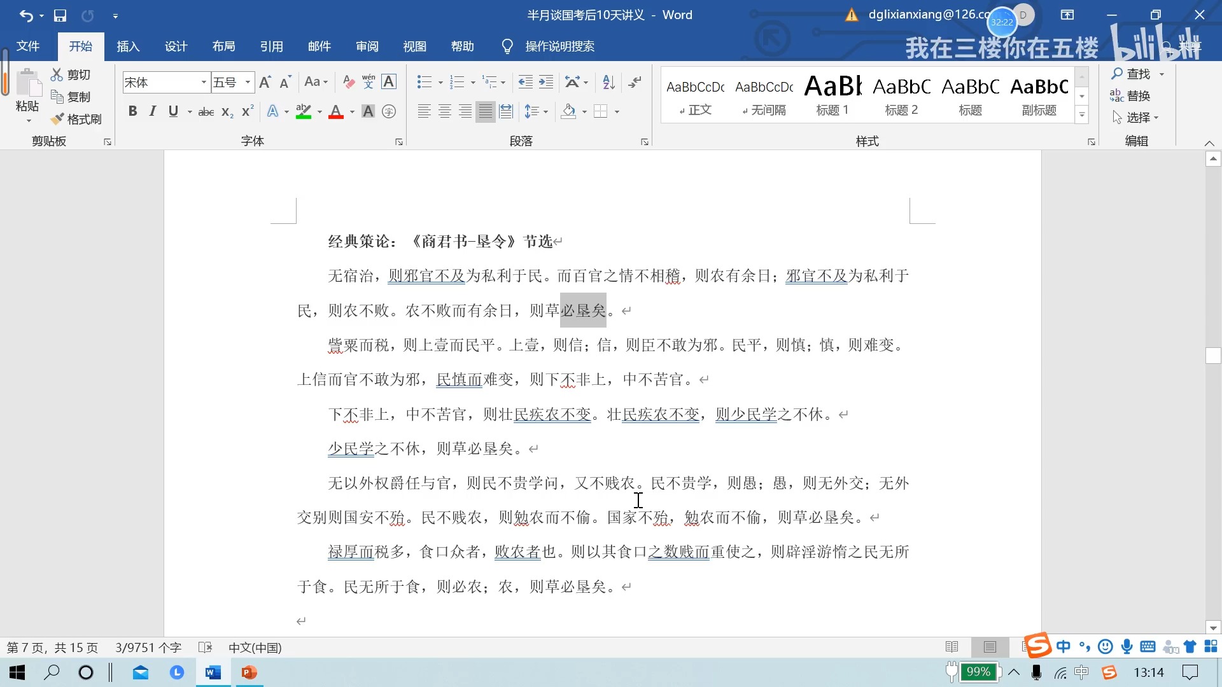Open Windows Start menu
This screenshot has height=687, width=1222.
pos(17,672)
